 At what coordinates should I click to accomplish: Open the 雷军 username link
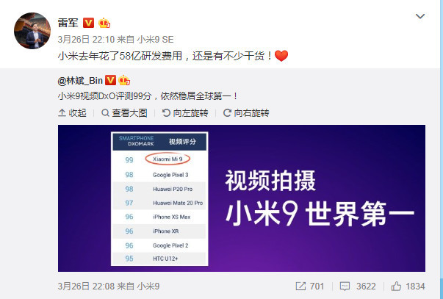(68, 23)
